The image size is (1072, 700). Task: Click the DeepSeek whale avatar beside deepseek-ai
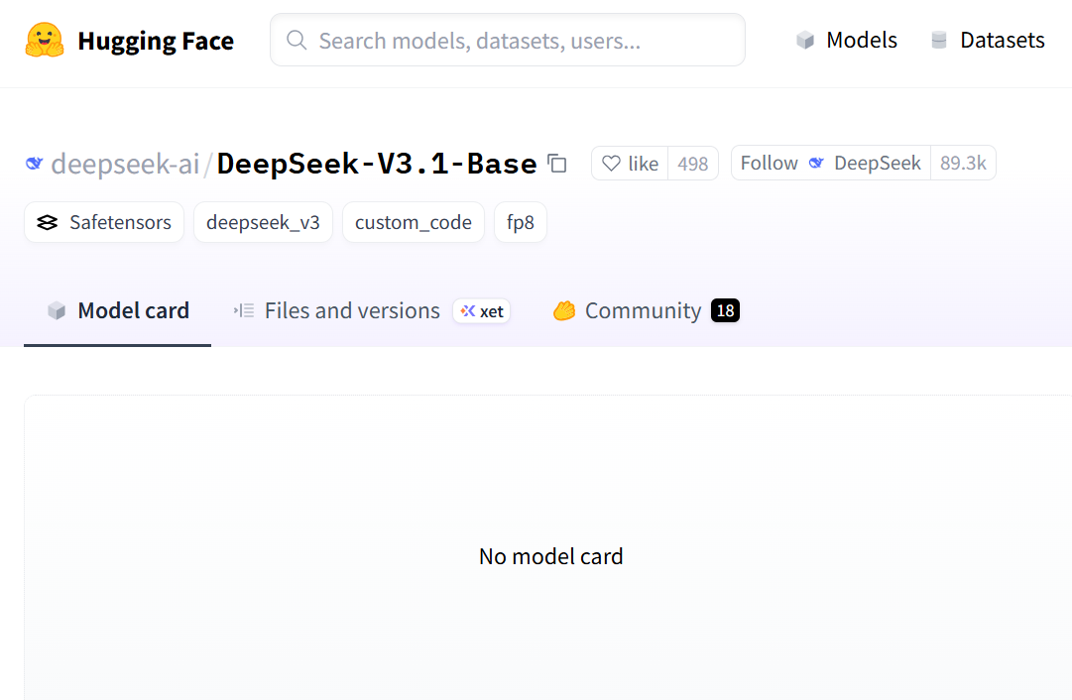tap(34, 164)
